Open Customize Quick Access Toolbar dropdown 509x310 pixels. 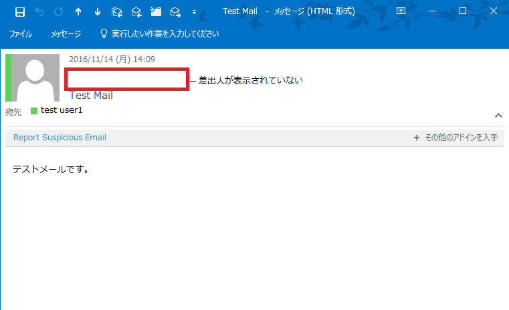click(194, 12)
